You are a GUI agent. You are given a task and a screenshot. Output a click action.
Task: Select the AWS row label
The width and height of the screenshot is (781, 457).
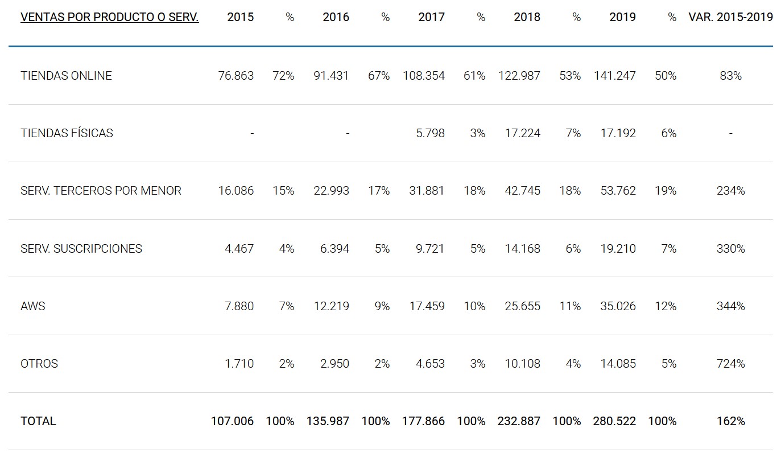tap(33, 306)
